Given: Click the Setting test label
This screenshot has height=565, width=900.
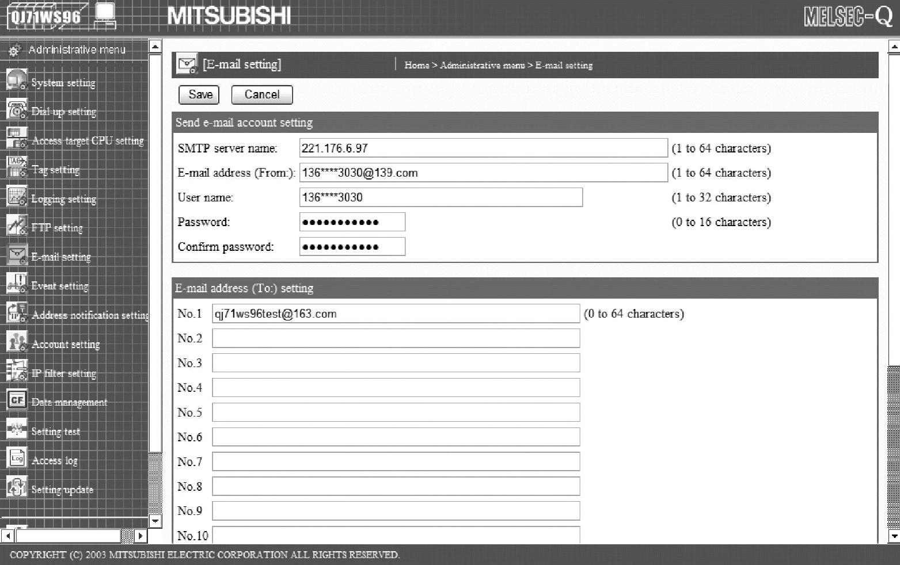Looking at the screenshot, I should pos(56,432).
